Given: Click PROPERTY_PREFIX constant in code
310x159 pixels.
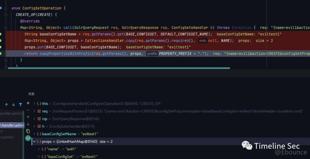Looking at the screenshot, I should [175, 53].
